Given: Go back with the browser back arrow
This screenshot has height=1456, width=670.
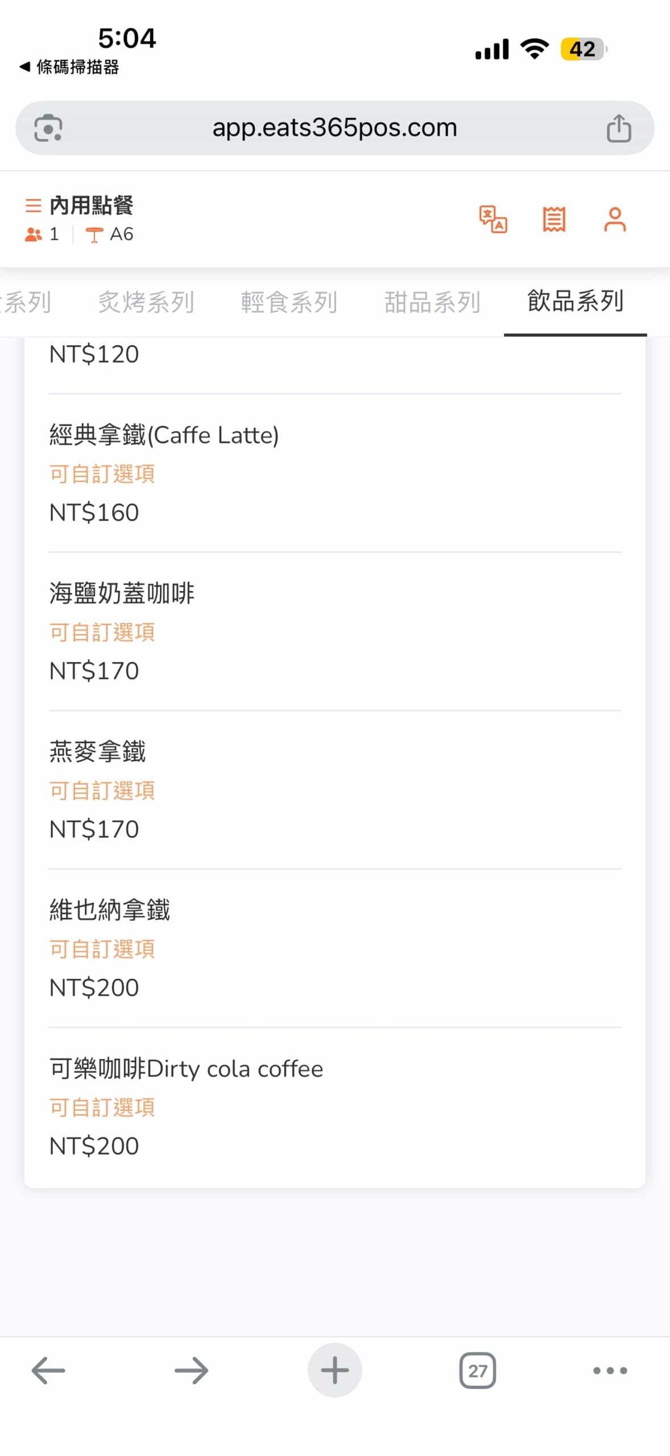Looking at the screenshot, I should 48,1370.
